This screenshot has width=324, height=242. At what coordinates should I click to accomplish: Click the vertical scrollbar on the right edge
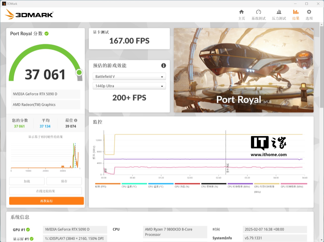click(x=322, y=69)
